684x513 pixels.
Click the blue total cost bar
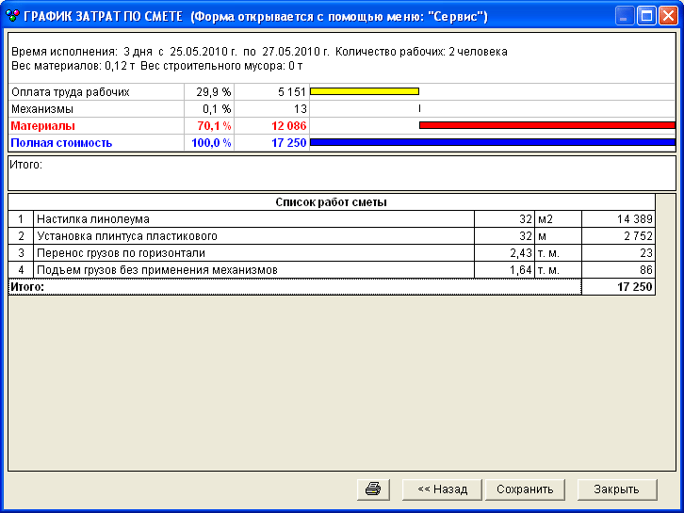click(492, 143)
